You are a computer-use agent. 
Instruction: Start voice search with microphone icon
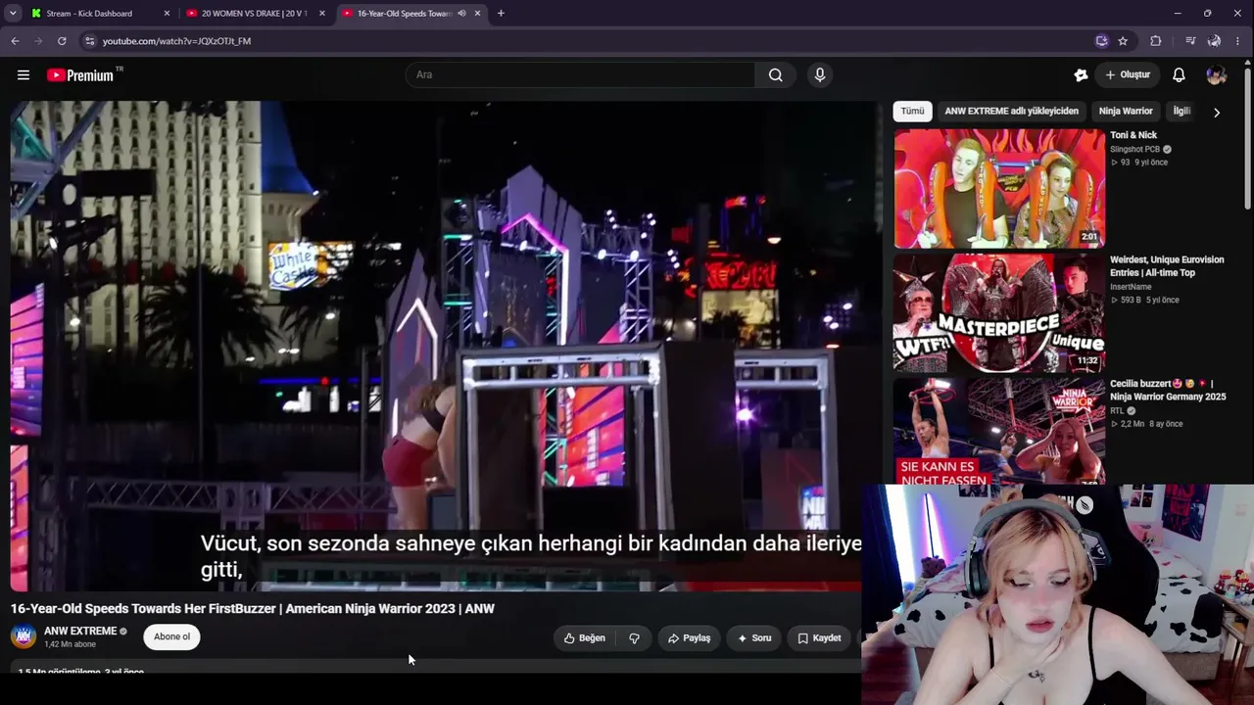click(x=820, y=75)
